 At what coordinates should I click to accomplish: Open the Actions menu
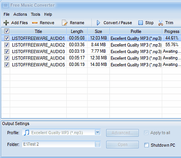20,14
